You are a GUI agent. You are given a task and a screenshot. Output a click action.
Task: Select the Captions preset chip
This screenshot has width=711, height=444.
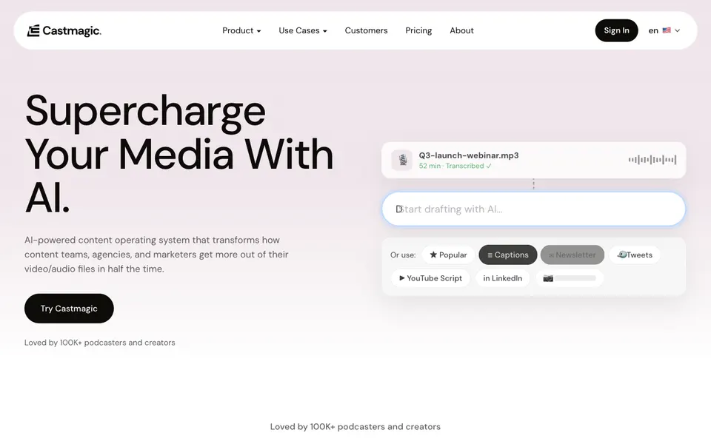[508, 255]
